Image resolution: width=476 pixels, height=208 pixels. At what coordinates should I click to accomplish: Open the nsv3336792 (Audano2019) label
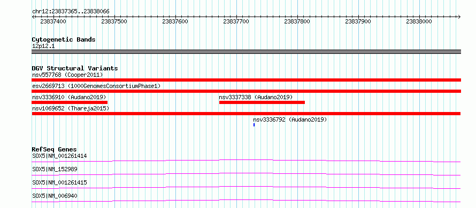[x=290, y=119]
